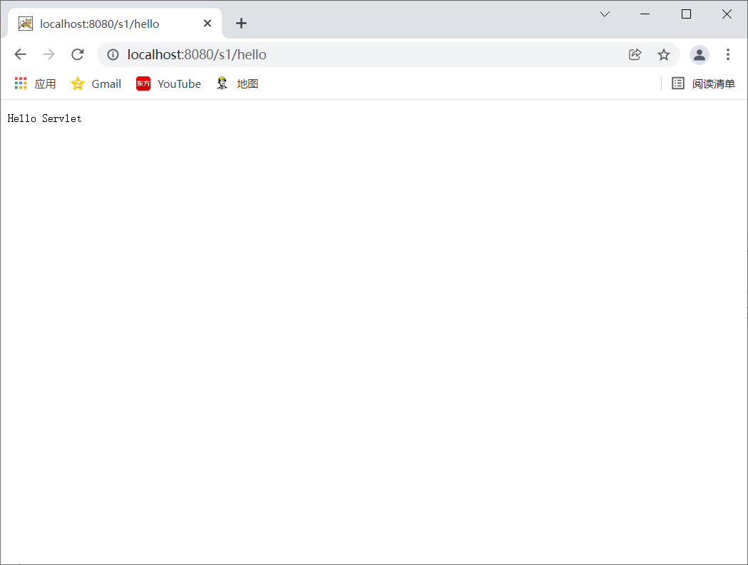
Task: Click the Hello Servlet page text
Action: 44,118
